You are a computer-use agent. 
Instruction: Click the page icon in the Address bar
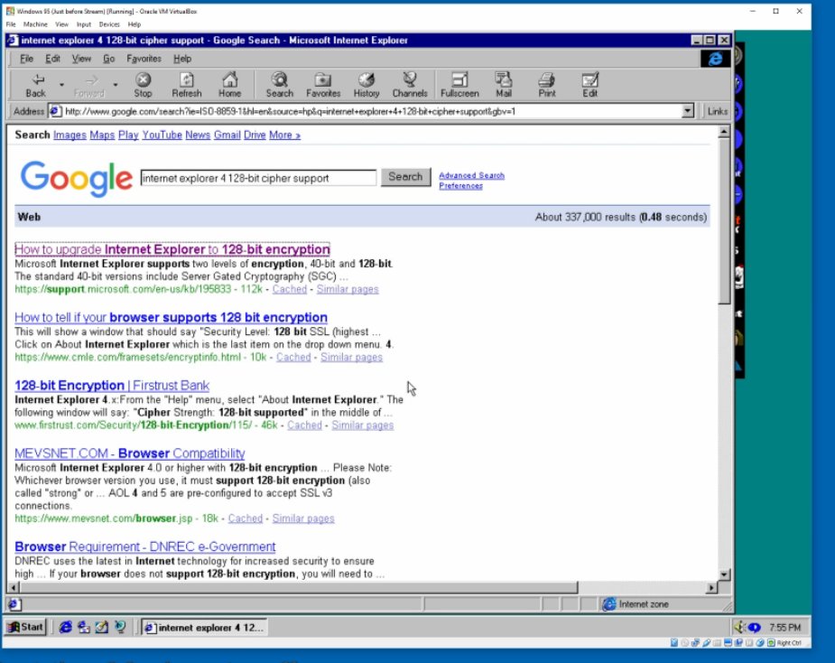point(54,111)
